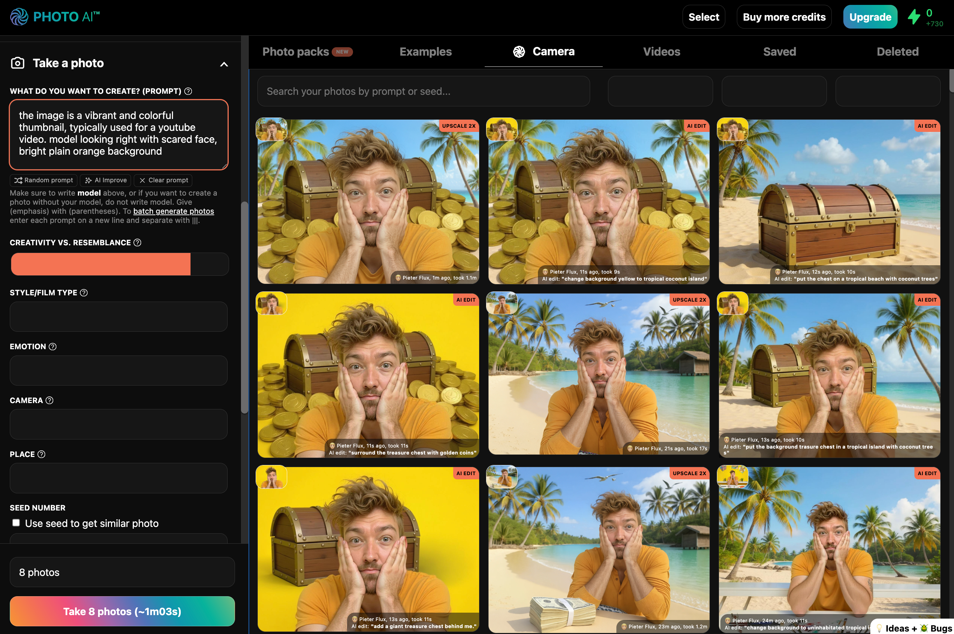Click the Place help question icon
The image size is (954, 634).
pos(41,454)
